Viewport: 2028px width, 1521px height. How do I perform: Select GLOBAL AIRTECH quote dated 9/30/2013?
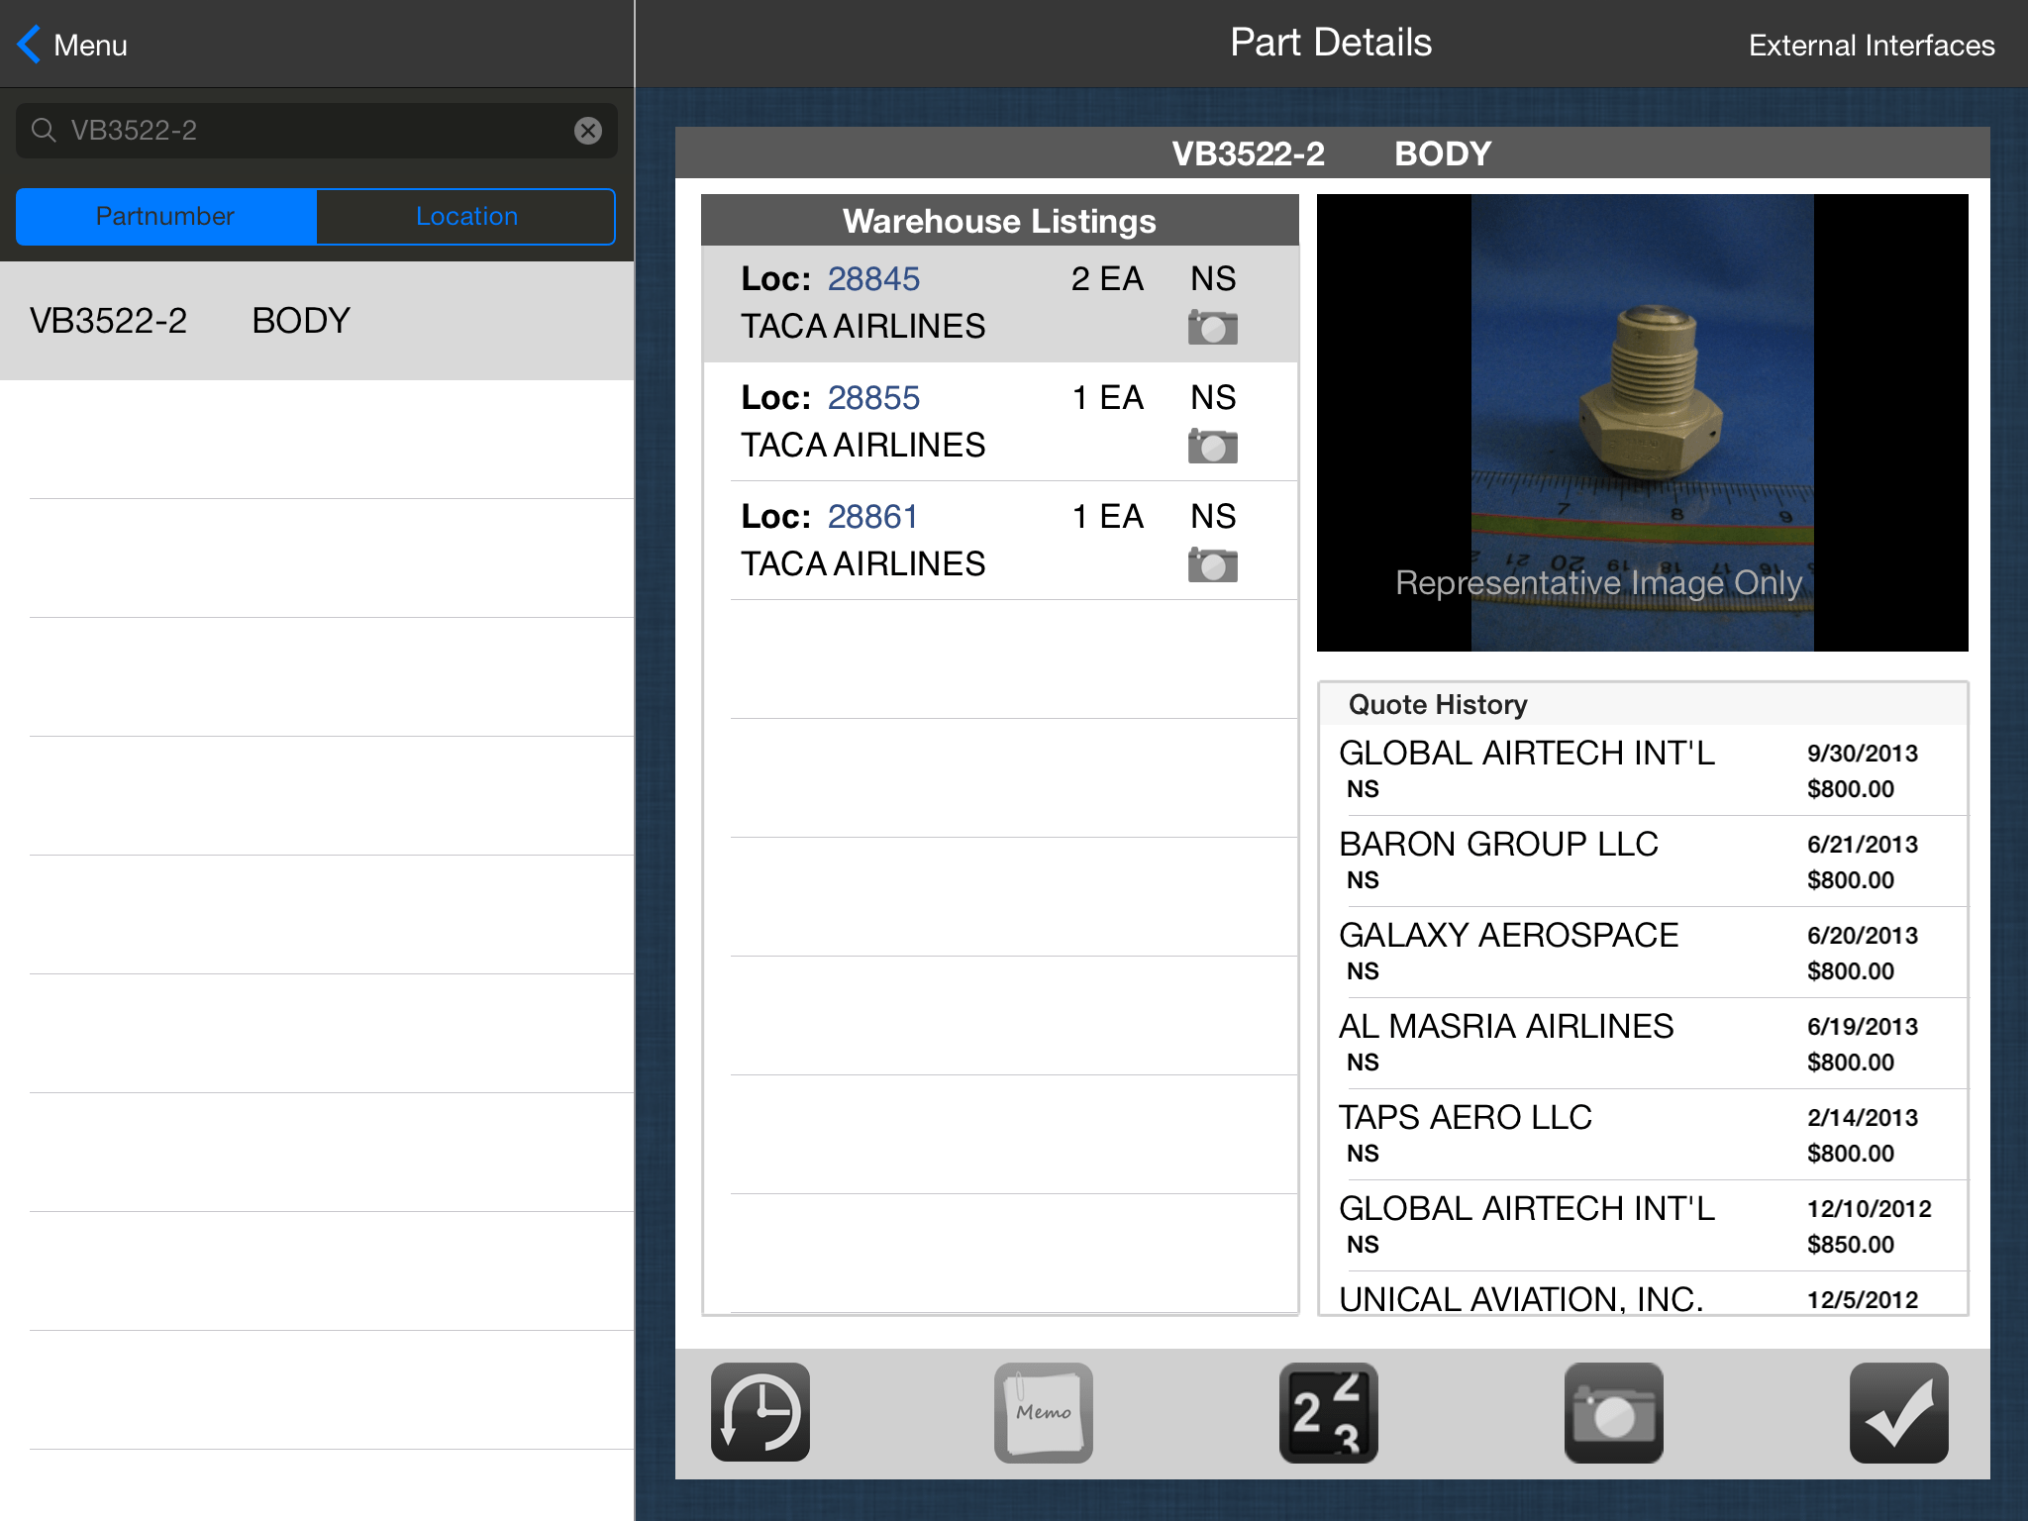(1643, 770)
